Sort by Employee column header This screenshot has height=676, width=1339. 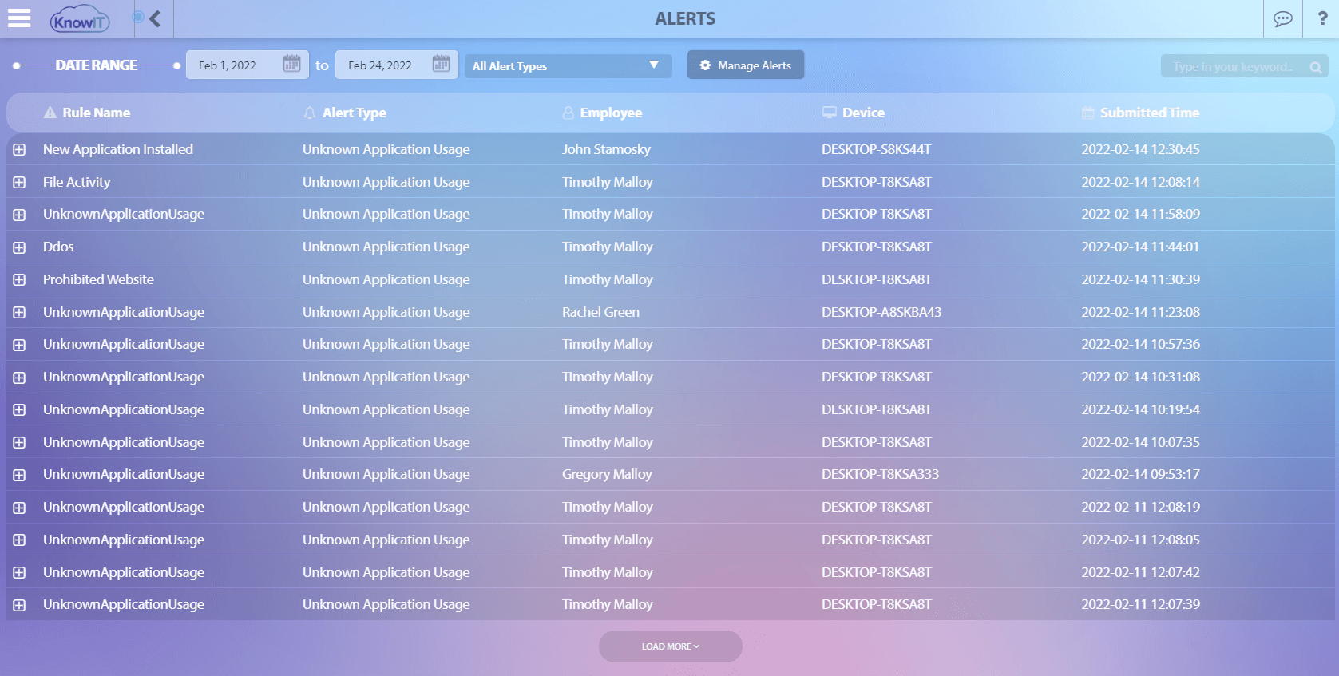602,113
